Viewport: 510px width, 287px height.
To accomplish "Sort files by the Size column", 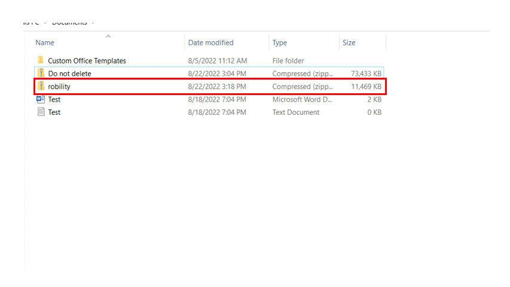I will [349, 43].
